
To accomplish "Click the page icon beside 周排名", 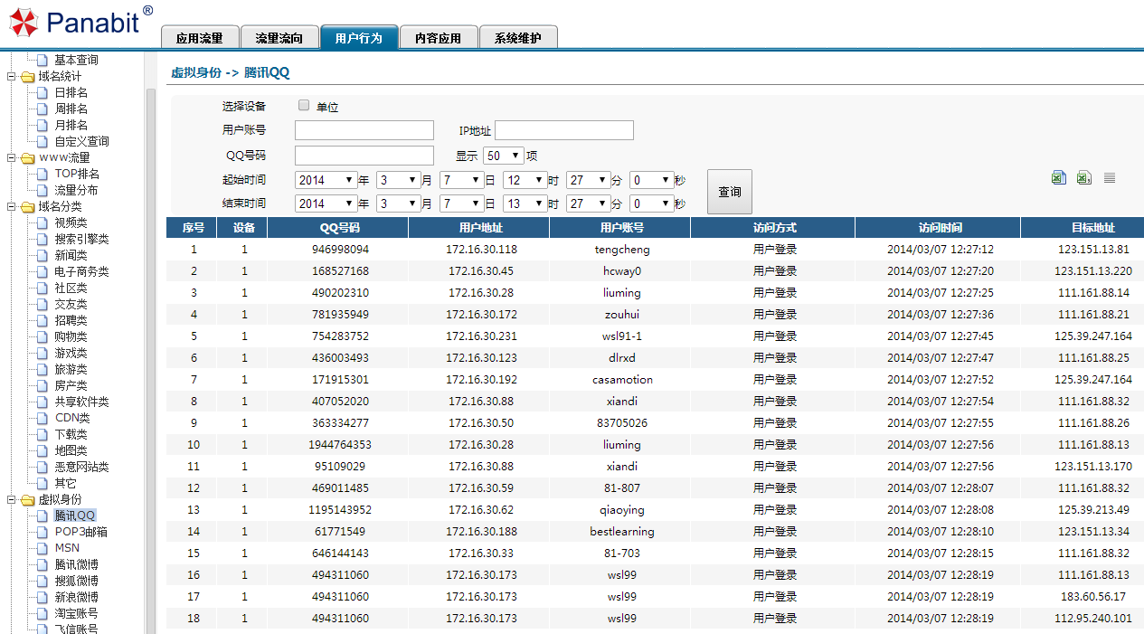I will pyautogui.click(x=42, y=109).
